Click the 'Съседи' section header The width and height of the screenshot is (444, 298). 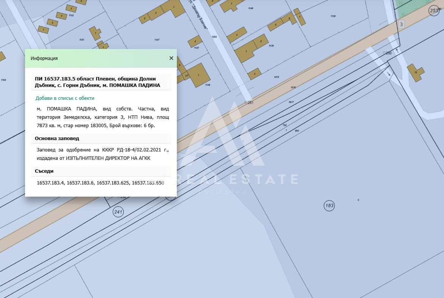tap(44, 171)
